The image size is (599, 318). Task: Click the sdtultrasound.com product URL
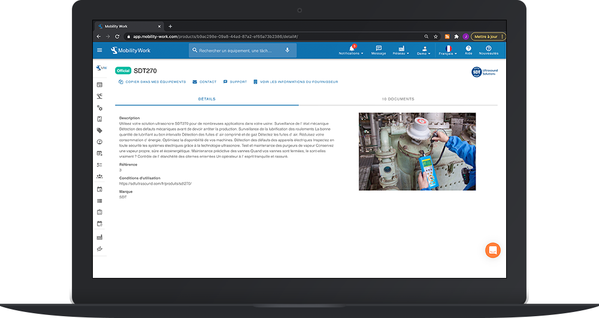[x=155, y=184]
